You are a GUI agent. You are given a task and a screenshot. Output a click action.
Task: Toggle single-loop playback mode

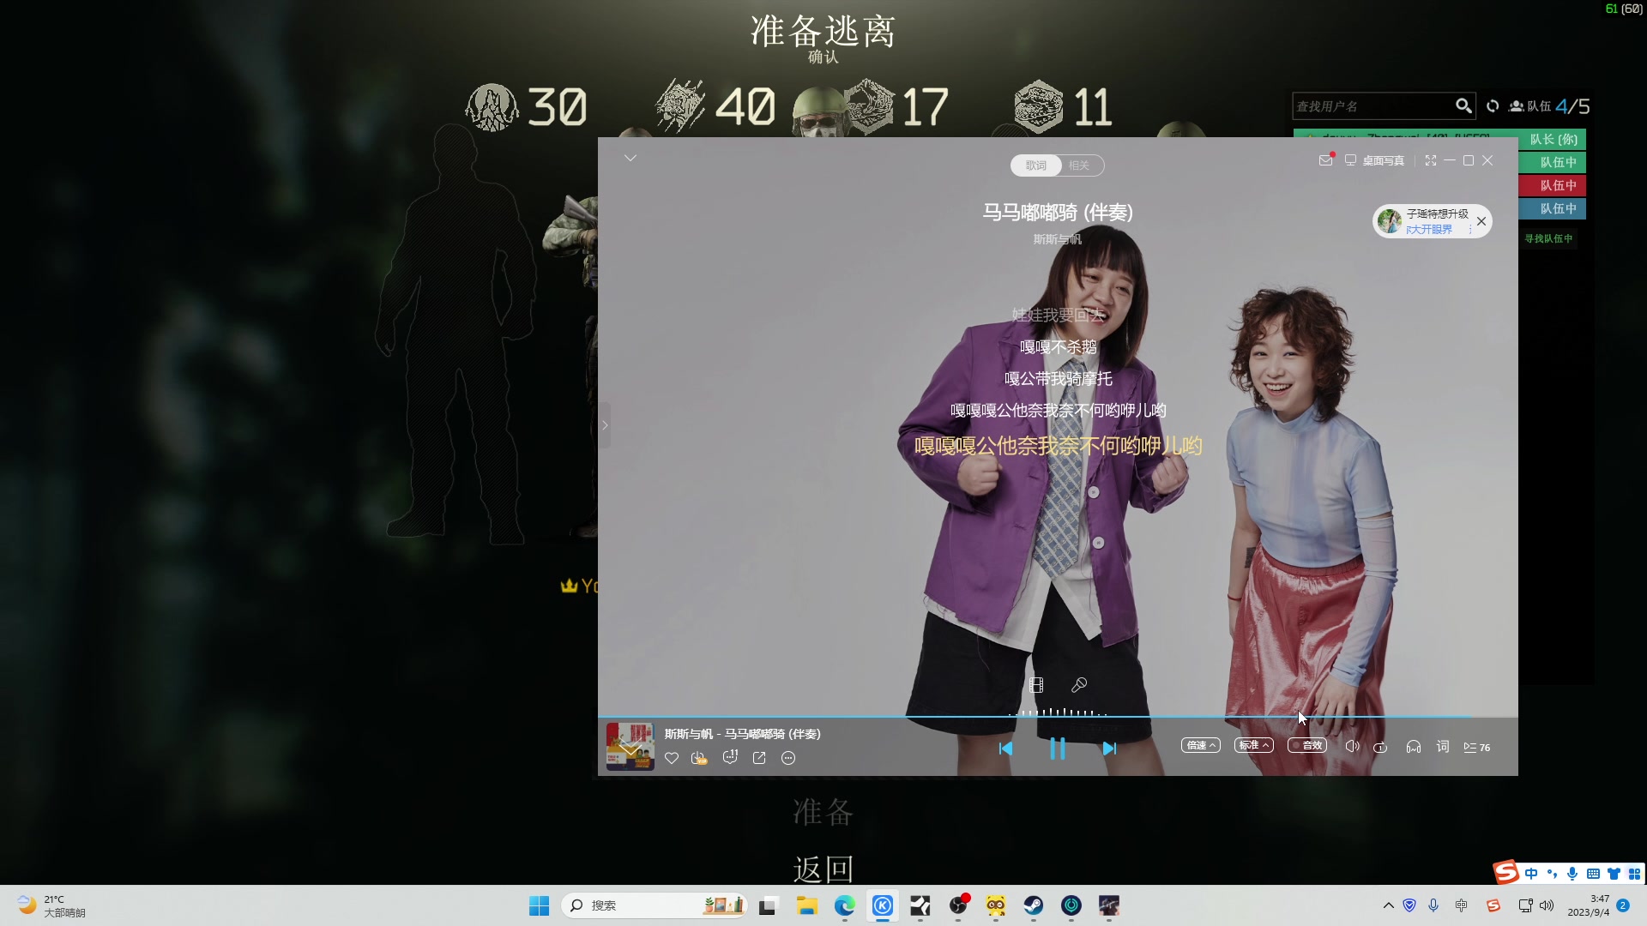(x=1380, y=747)
